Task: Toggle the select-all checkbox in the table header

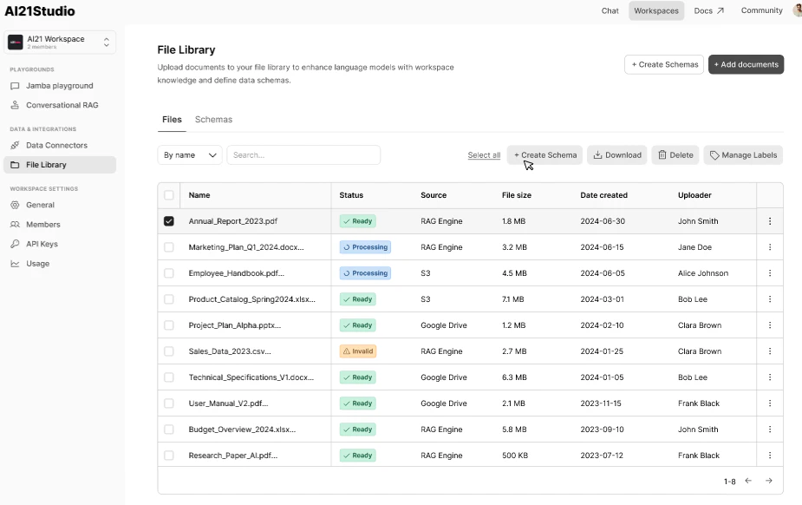Action: pos(169,195)
